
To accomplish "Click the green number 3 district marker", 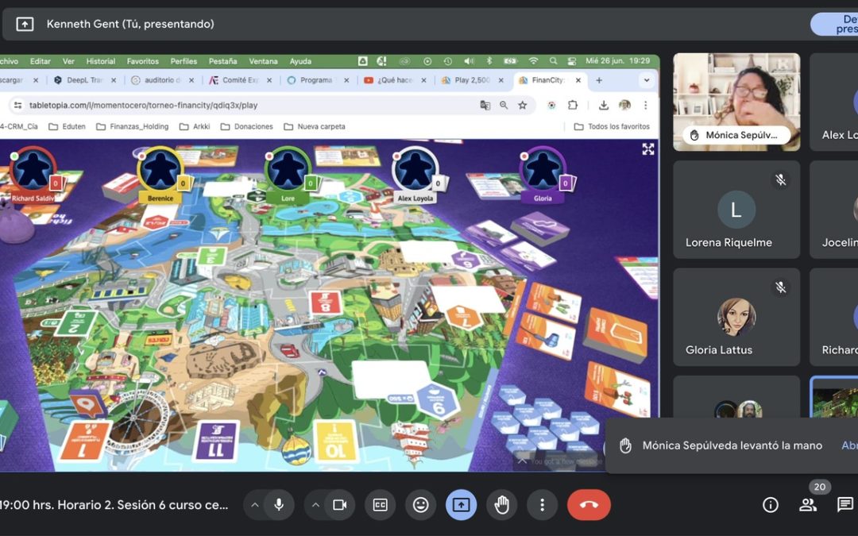I will tap(211, 257).
